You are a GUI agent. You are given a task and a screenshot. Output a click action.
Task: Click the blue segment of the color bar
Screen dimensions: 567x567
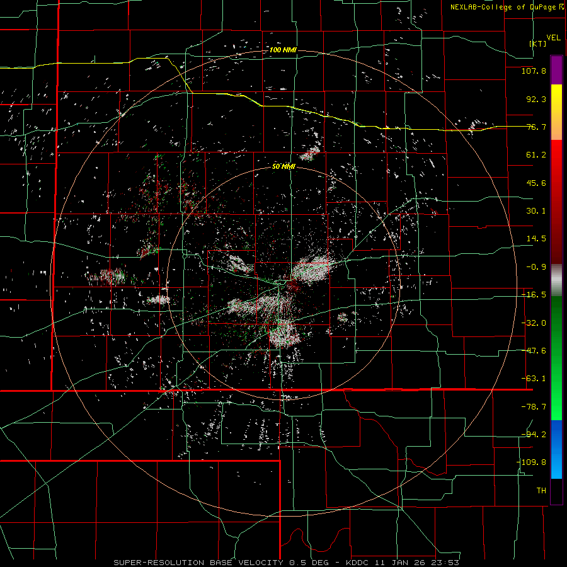(556, 449)
